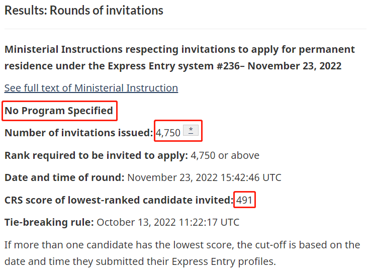Screen dimensions: 368x277
Task: Click the asterisk footnote button after 4,750
Action: [191, 131]
